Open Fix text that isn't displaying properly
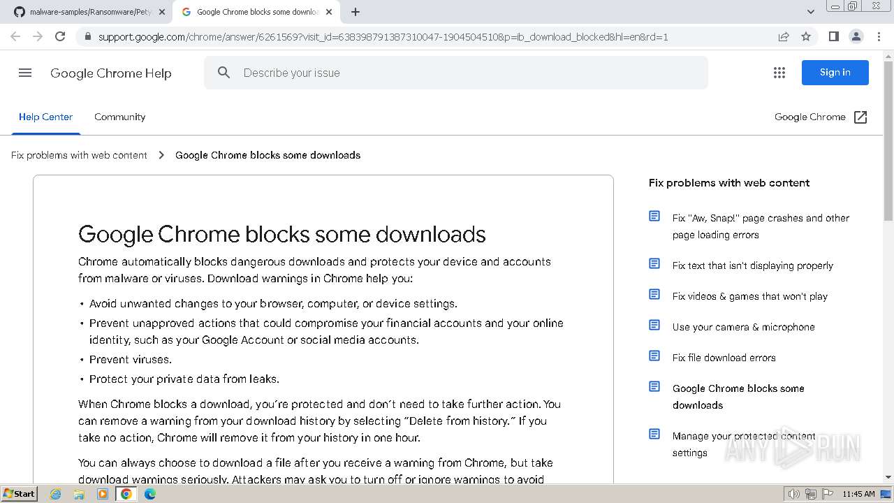 (x=753, y=265)
